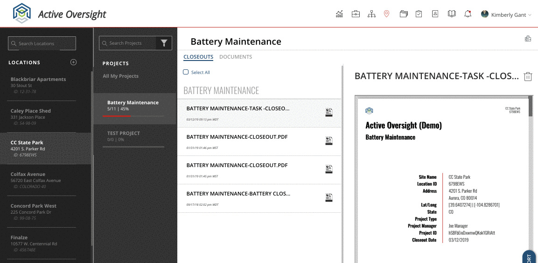Click the Search Locations field
The width and height of the screenshot is (538, 263).
click(42, 43)
